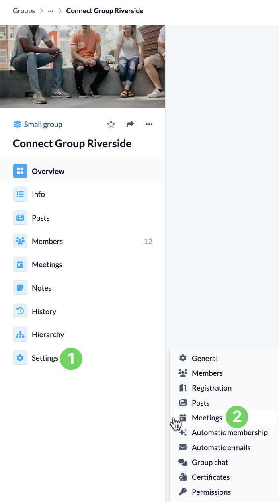Choose Permissions in the settings submenu
This screenshot has height=502, width=279.
click(x=210, y=492)
